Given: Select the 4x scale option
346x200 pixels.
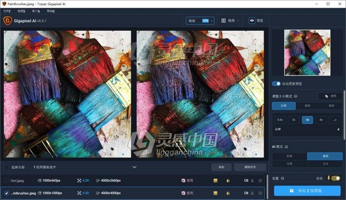Looking at the screenshot, I should click(308, 120).
